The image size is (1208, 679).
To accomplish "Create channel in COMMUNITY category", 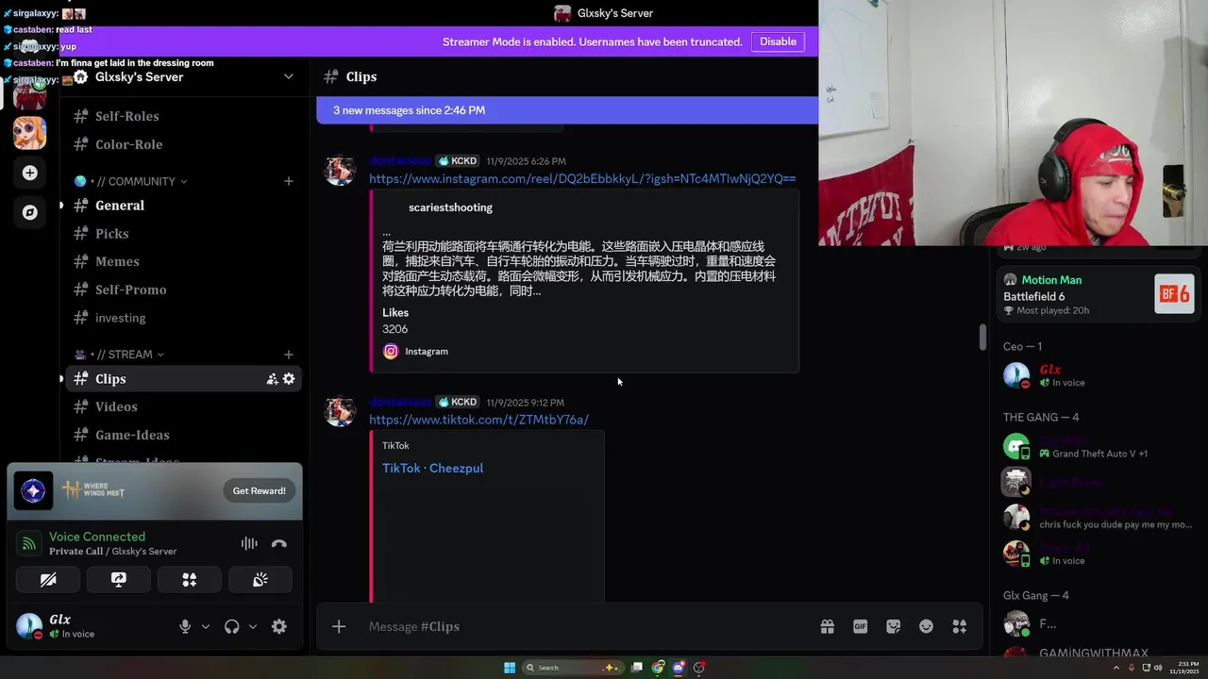I will click(x=289, y=181).
